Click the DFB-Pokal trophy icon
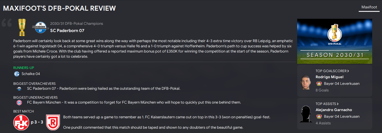Image resolution: width=382 pixels, height=133 pixels. (22, 27)
